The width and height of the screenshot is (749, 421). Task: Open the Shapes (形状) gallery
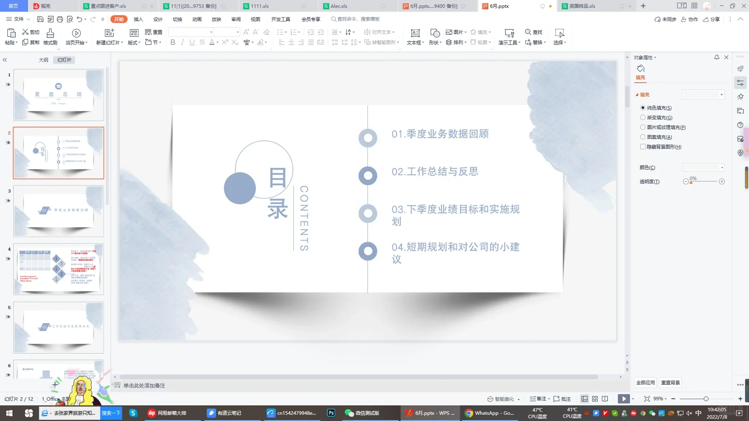435,37
